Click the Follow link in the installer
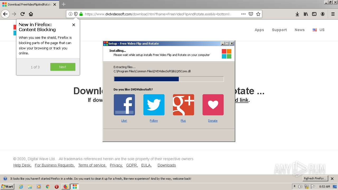Image resolution: width=338 pixels, height=190 pixels. (154, 121)
